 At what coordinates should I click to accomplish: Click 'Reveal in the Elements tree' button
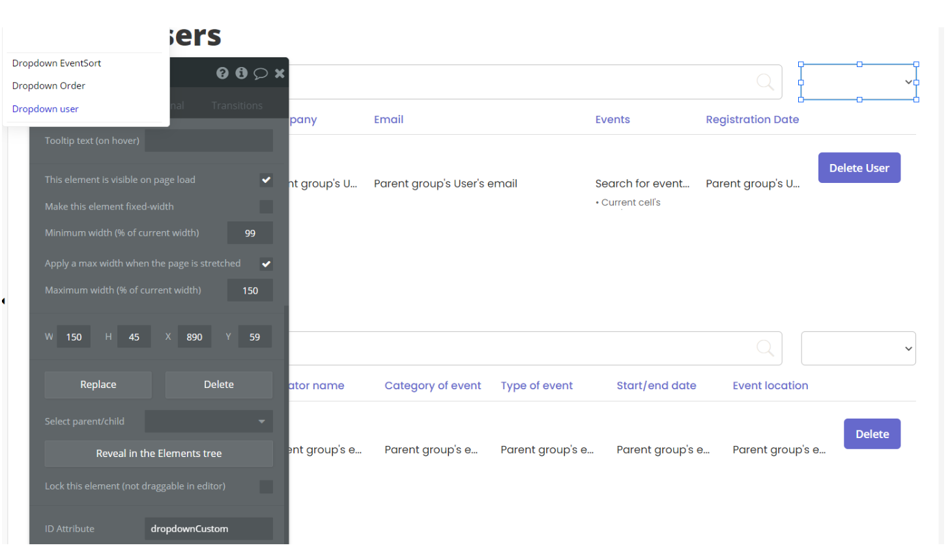point(158,454)
